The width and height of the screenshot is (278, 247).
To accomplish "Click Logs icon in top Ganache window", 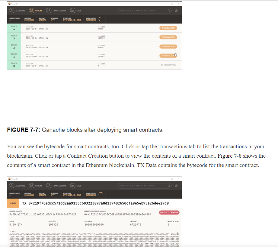I will coord(73,11).
